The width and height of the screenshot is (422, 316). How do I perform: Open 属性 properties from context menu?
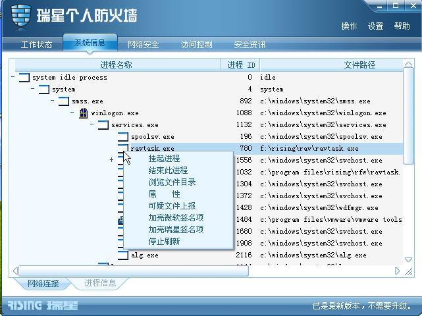(164, 194)
